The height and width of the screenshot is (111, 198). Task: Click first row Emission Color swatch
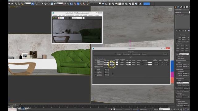pyautogui.click(x=117, y=62)
